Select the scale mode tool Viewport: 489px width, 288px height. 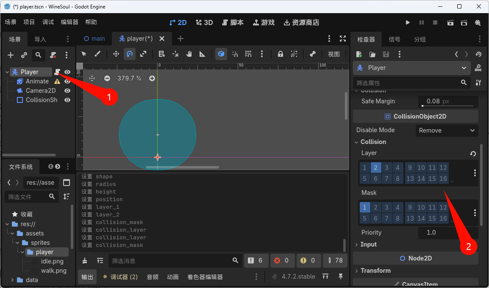(143, 54)
